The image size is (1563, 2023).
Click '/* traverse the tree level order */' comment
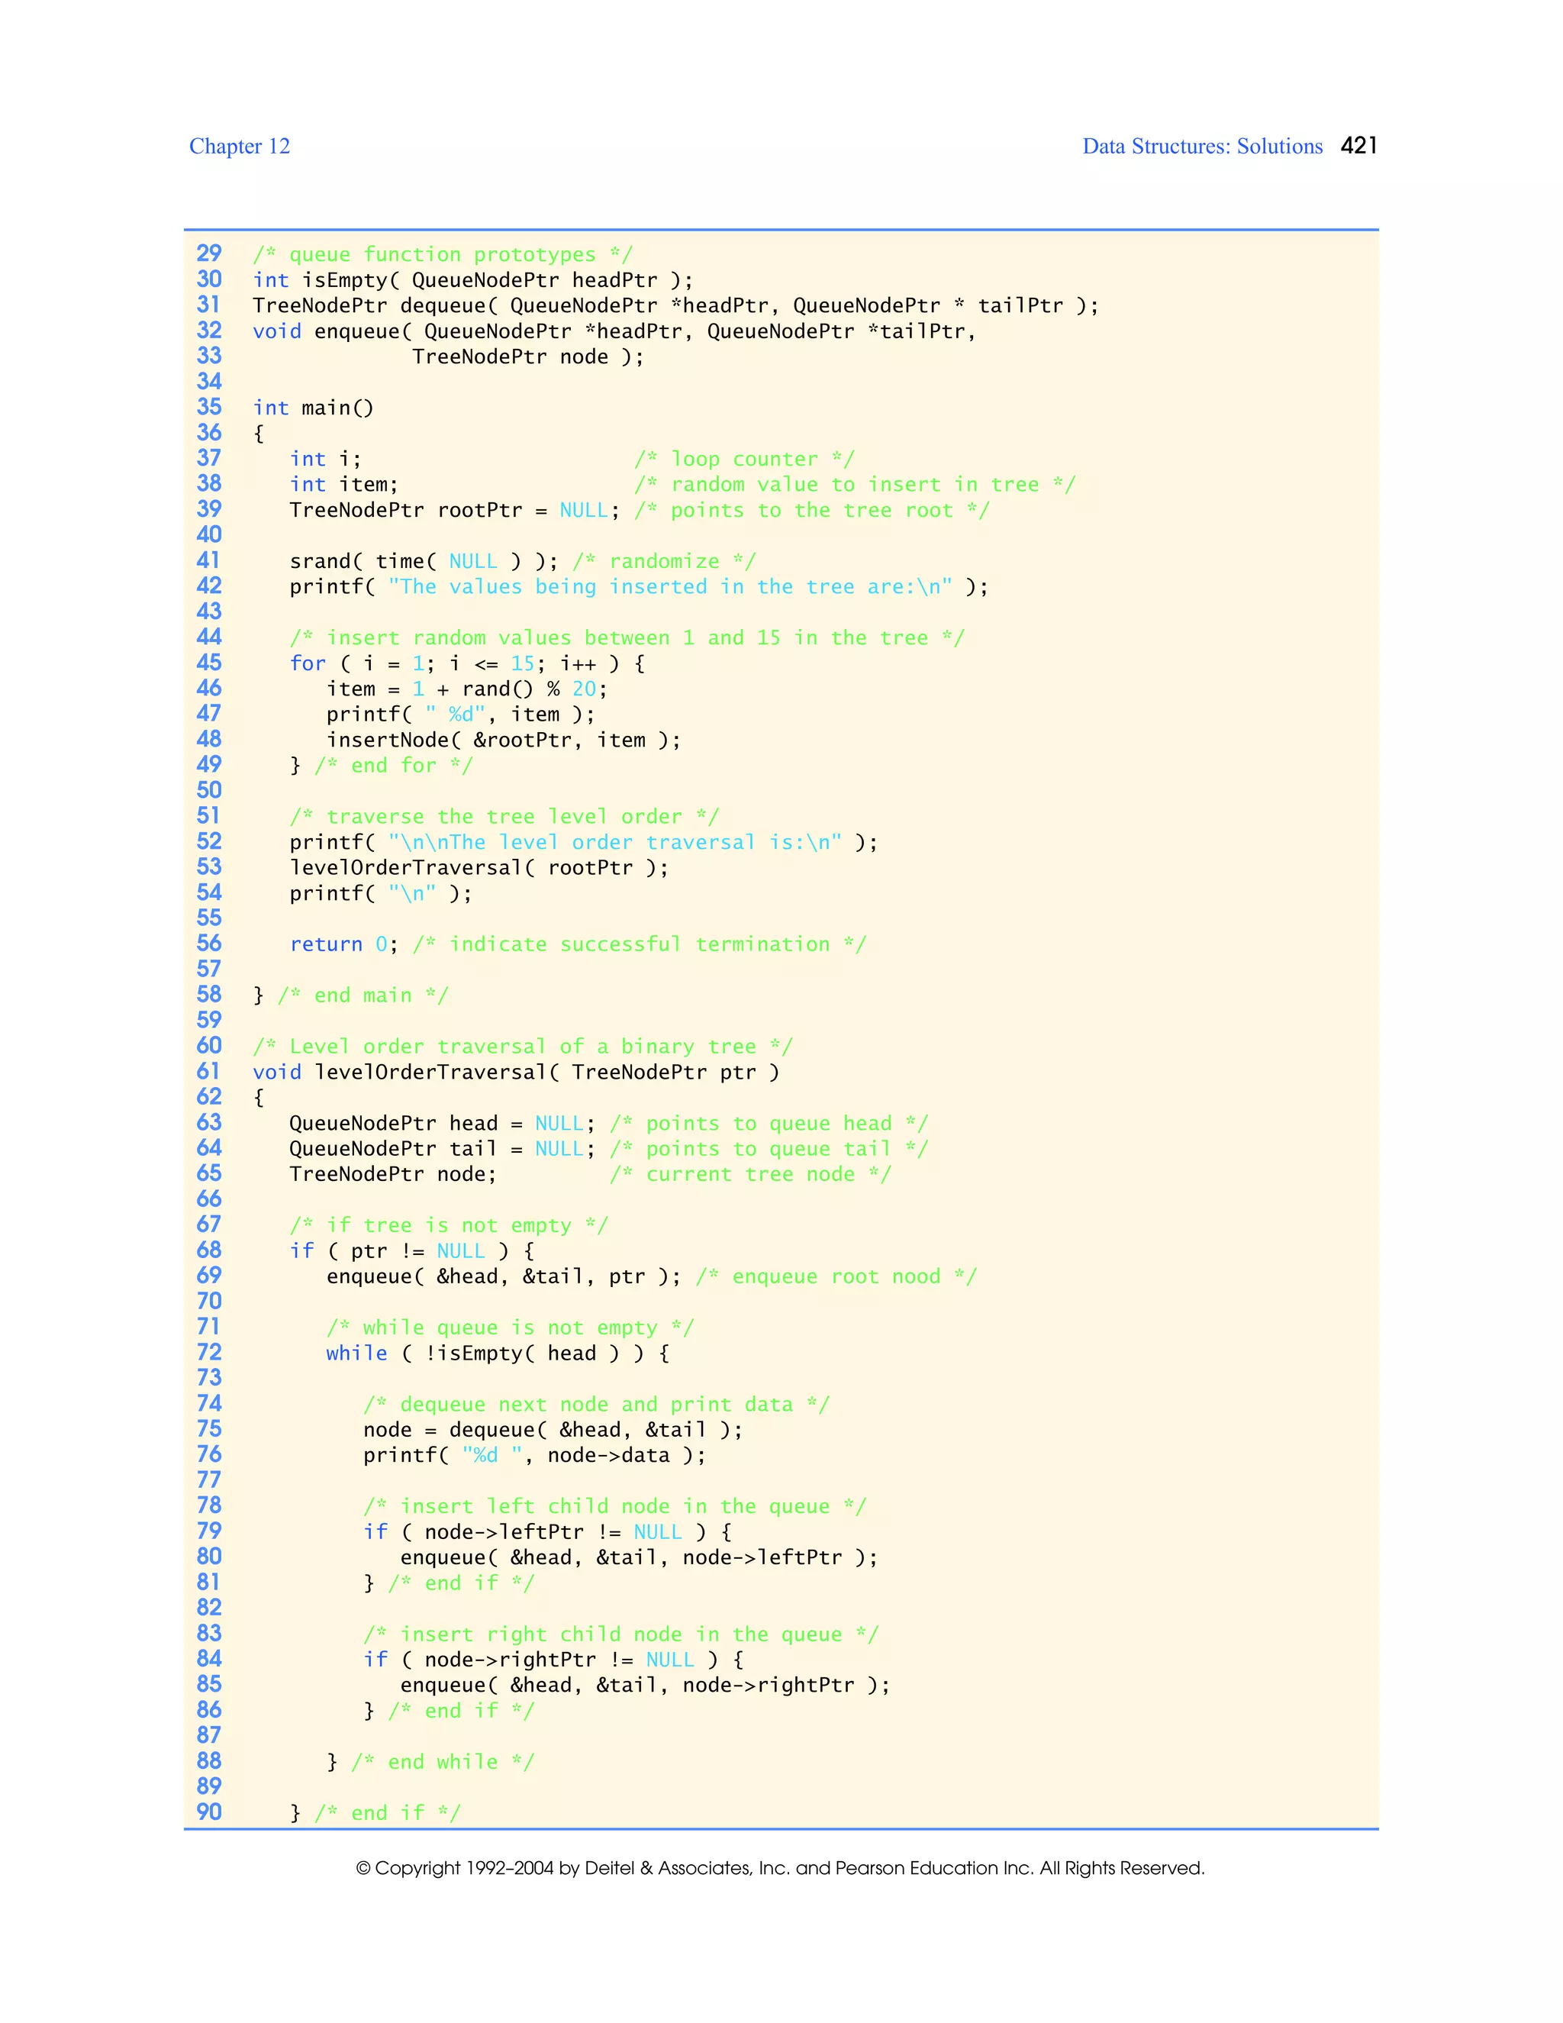[504, 817]
